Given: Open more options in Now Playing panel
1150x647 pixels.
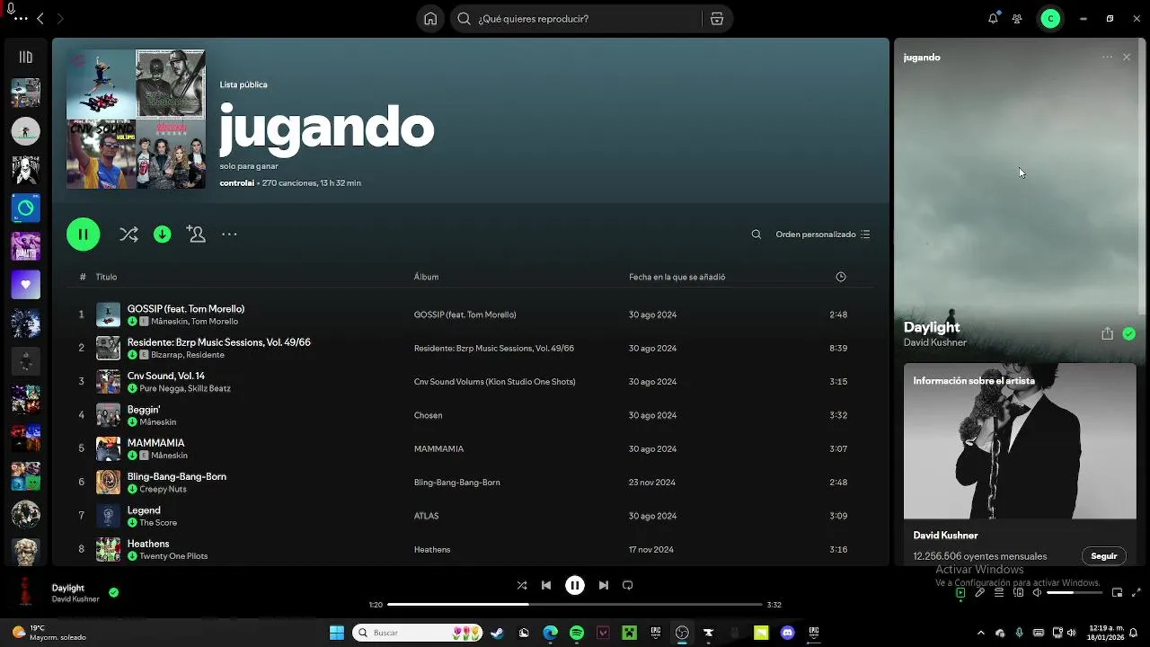Looking at the screenshot, I should pyautogui.click(x=1107, y=57).
